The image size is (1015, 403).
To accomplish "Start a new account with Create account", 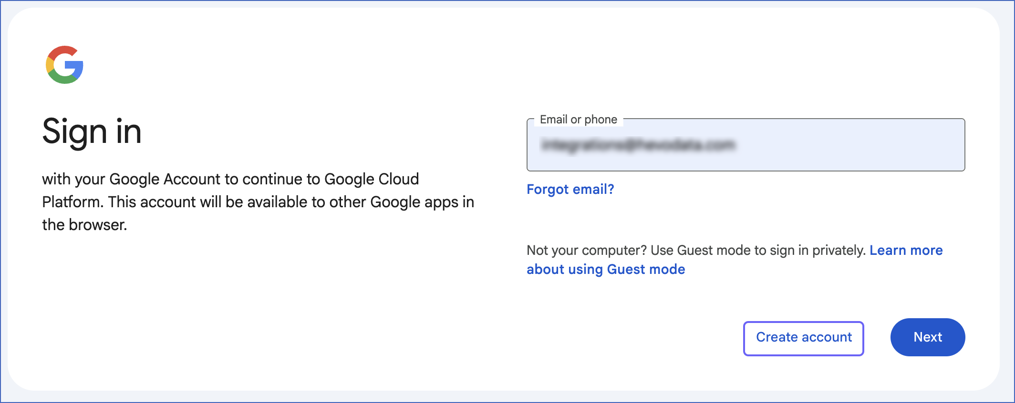I will [803, 337].
